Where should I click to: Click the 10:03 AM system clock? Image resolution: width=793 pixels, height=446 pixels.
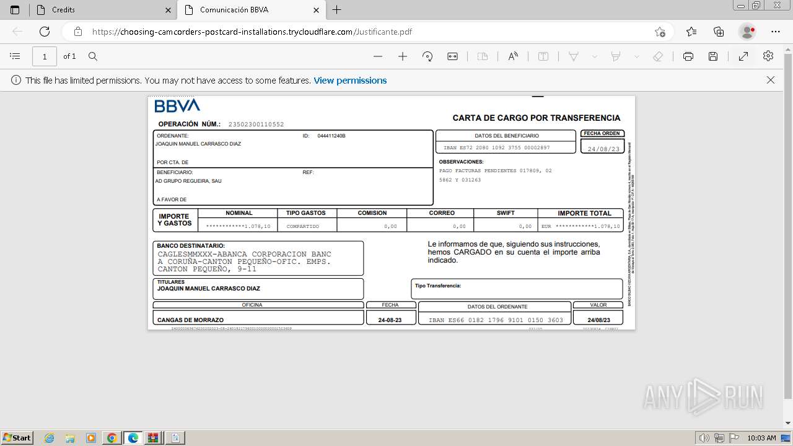coord(761,438)
